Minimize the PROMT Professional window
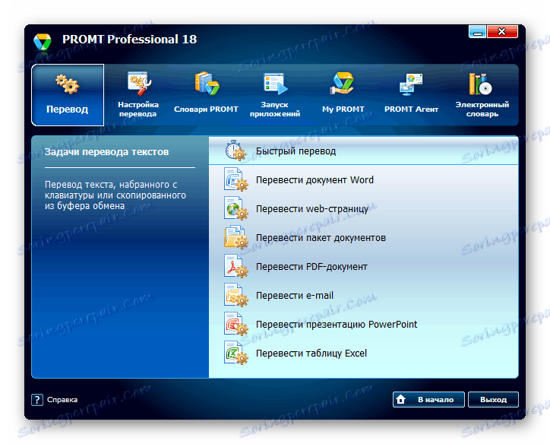The height and width of the screenshot is (444, 550). pos(477,32)
